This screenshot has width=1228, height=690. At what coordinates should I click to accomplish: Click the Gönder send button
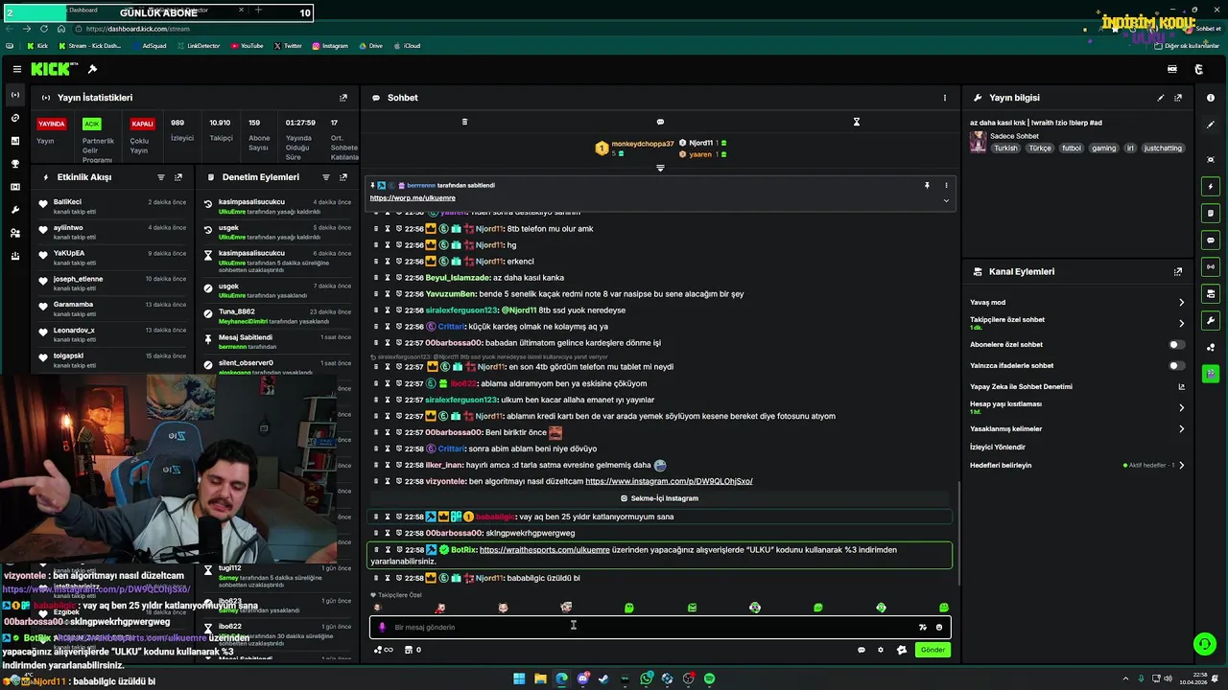[933, 650]
